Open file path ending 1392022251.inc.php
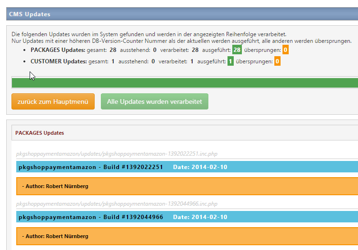 pos(116,154)
